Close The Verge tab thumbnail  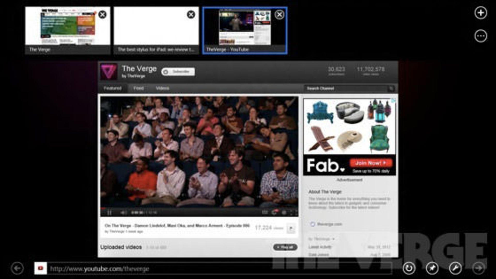(102, 14)
